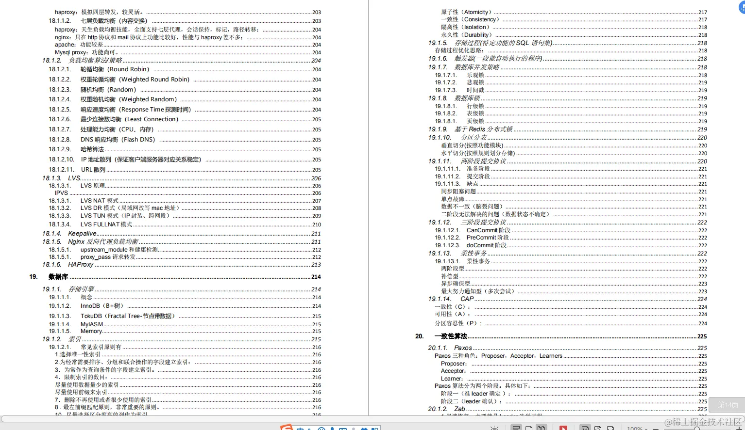The image size is (745, 430).
Task: Open 响应速度均衡 (Response Time) entry
Action: click(x=185, y=110)
